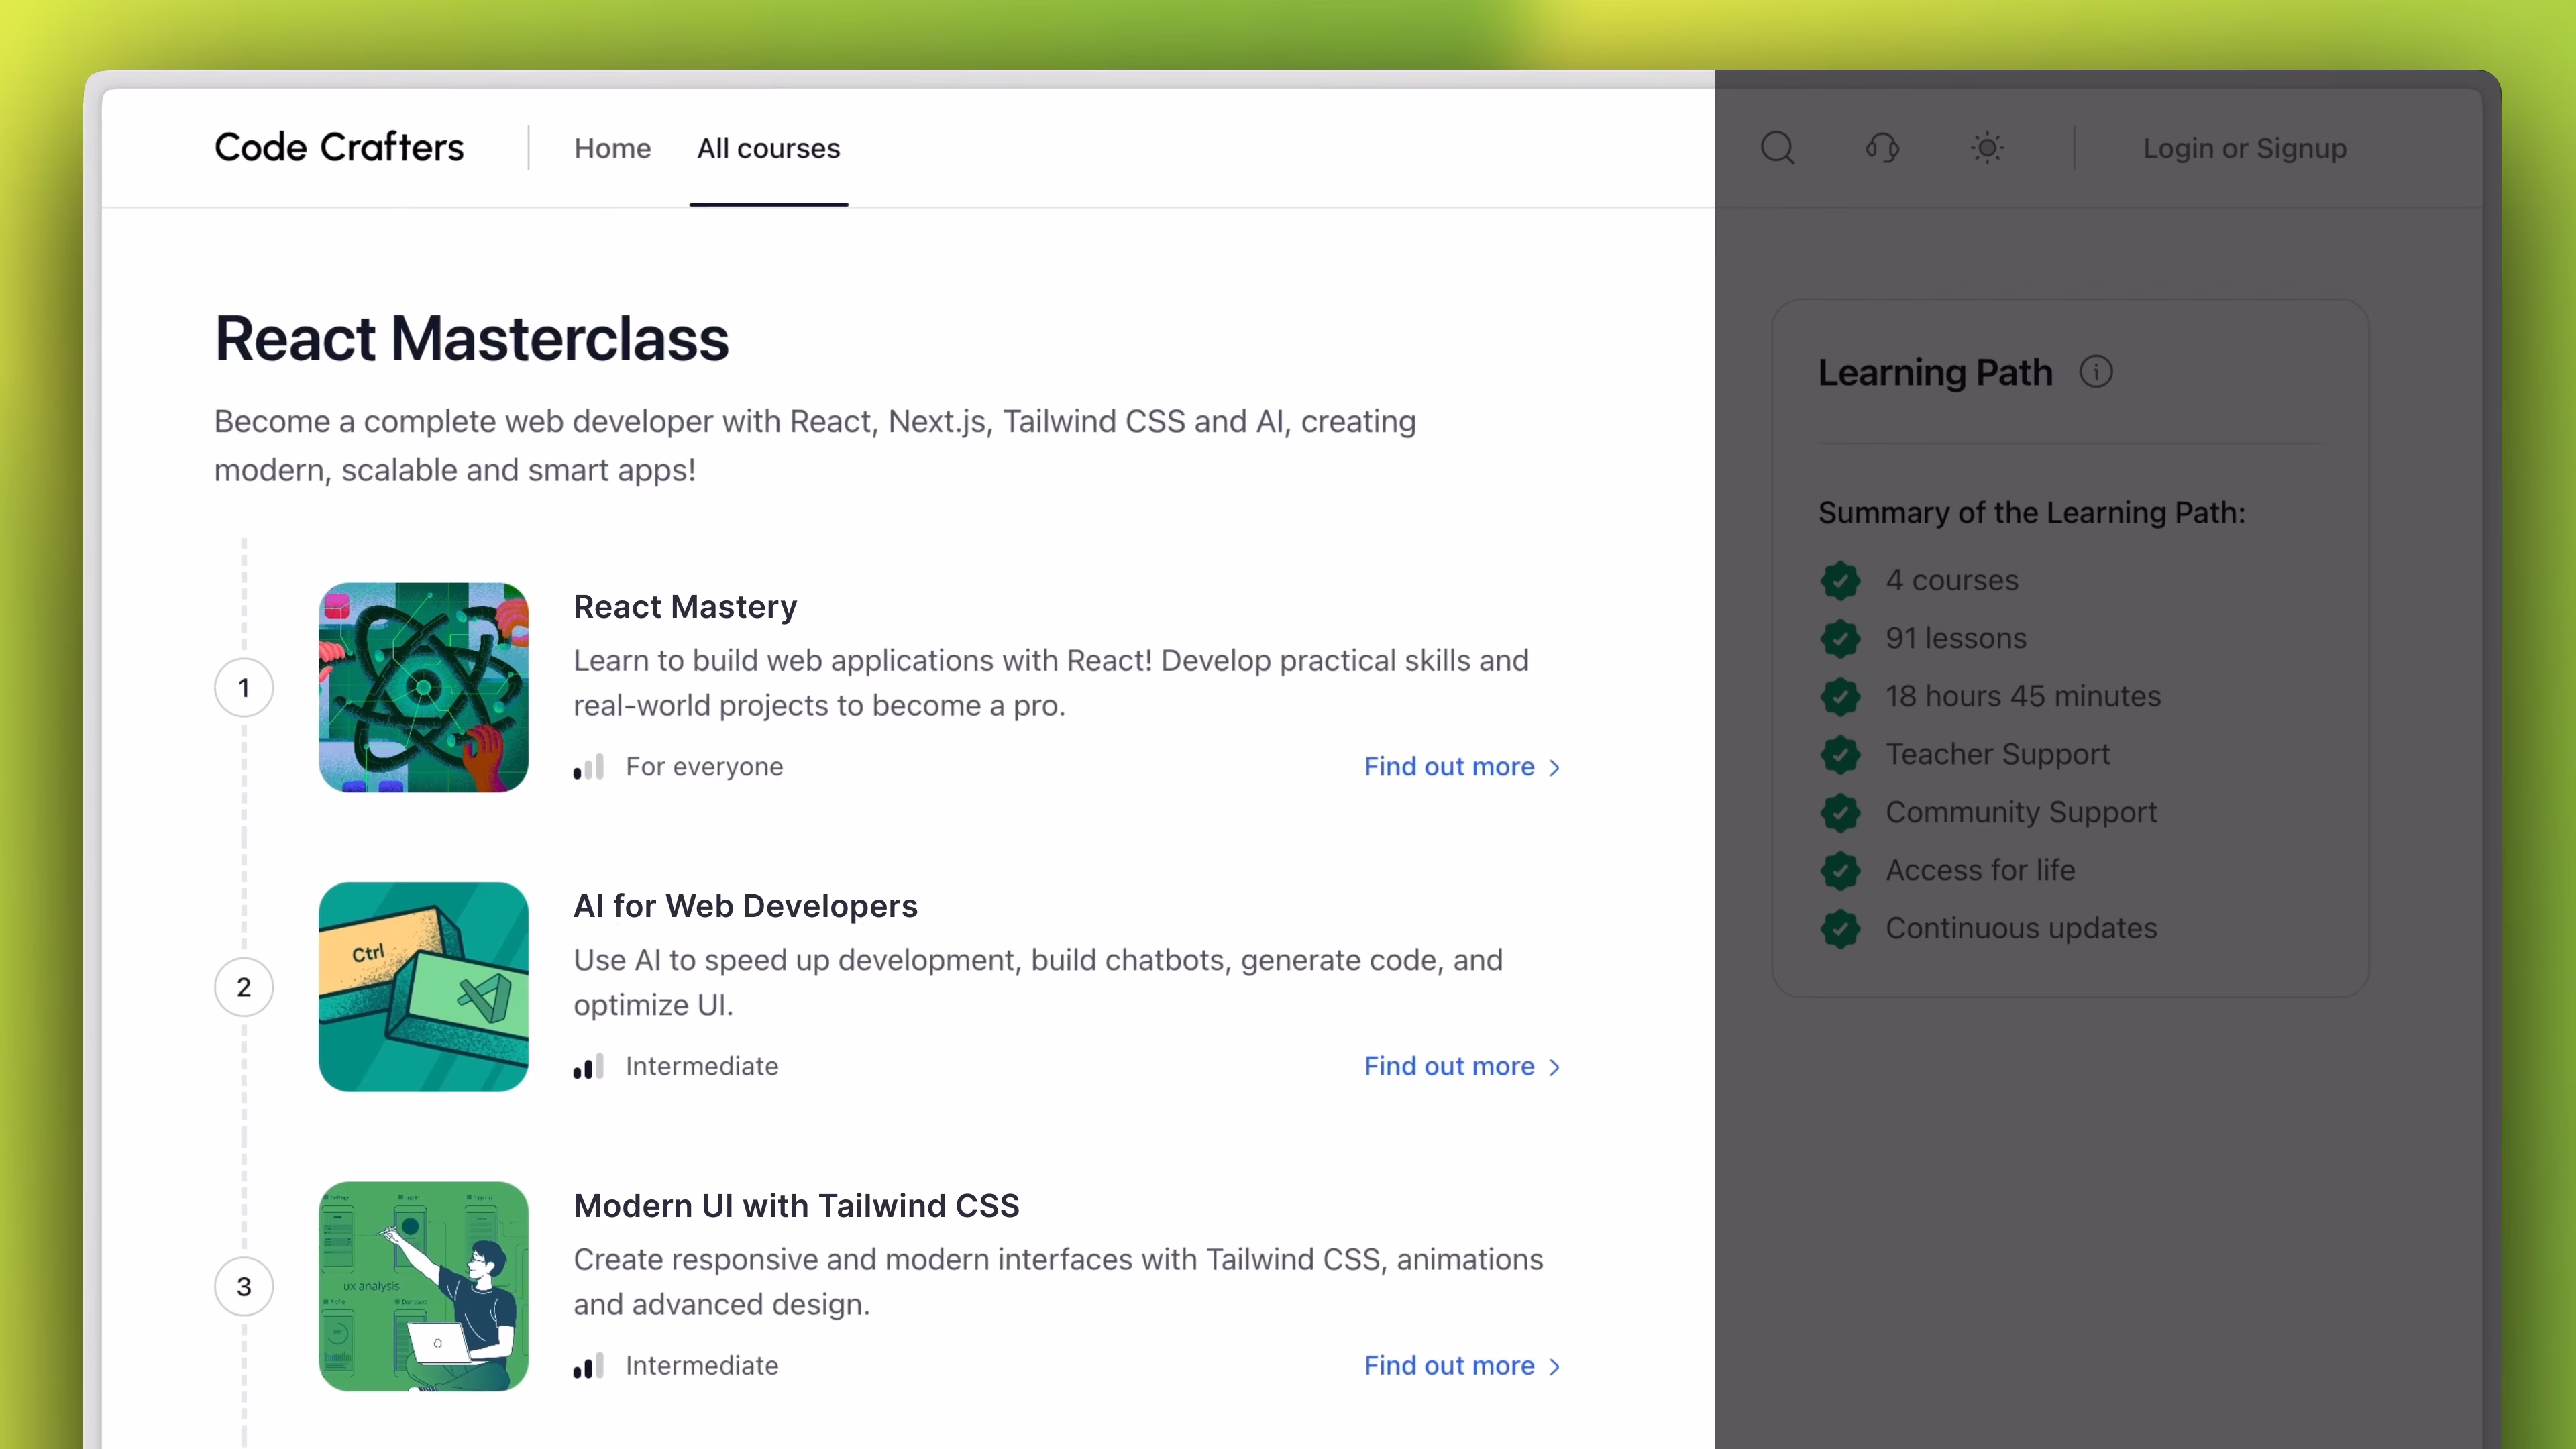Click Login or Signup
The height and width of the screenshot is (1449, 2576).
[2244, 148]
